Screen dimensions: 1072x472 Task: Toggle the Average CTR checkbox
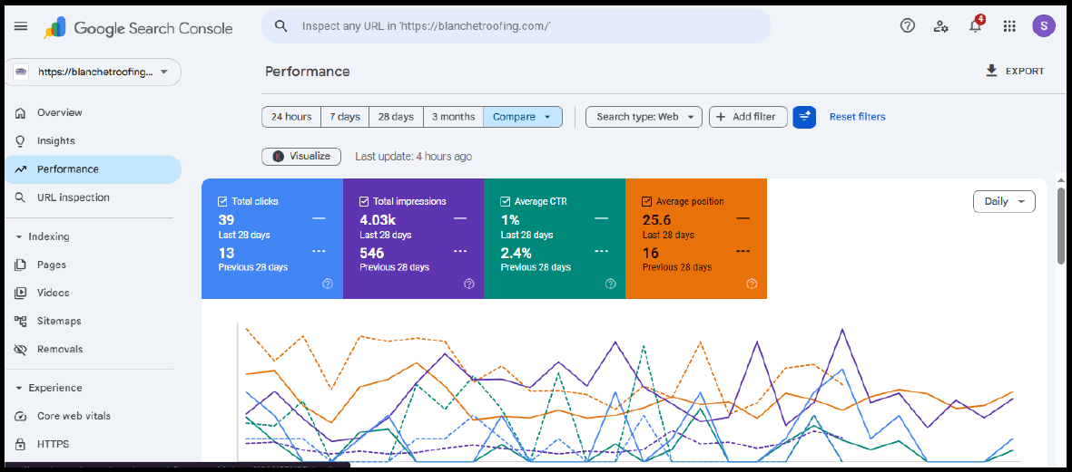click(x=506, y=201)
